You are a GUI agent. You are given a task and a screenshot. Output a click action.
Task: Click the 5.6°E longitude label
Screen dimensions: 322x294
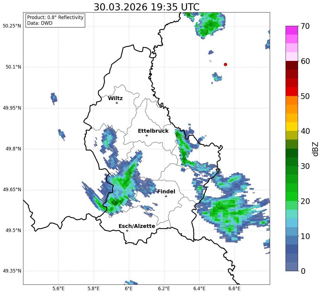pos(58,289)
